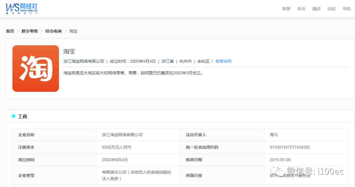Select table value 2003年9月4日

point(115,160)
